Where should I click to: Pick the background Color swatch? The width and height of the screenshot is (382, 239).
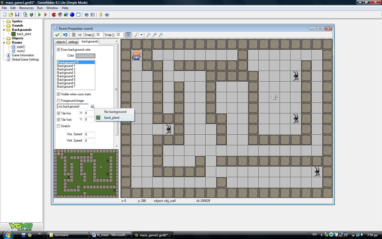point(85,56)
